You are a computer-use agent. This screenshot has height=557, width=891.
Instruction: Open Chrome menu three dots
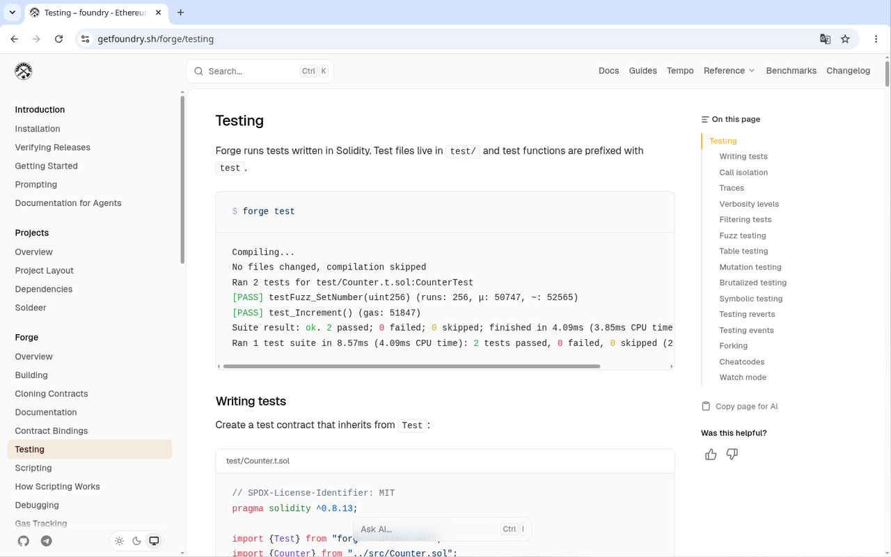point(875,39)
